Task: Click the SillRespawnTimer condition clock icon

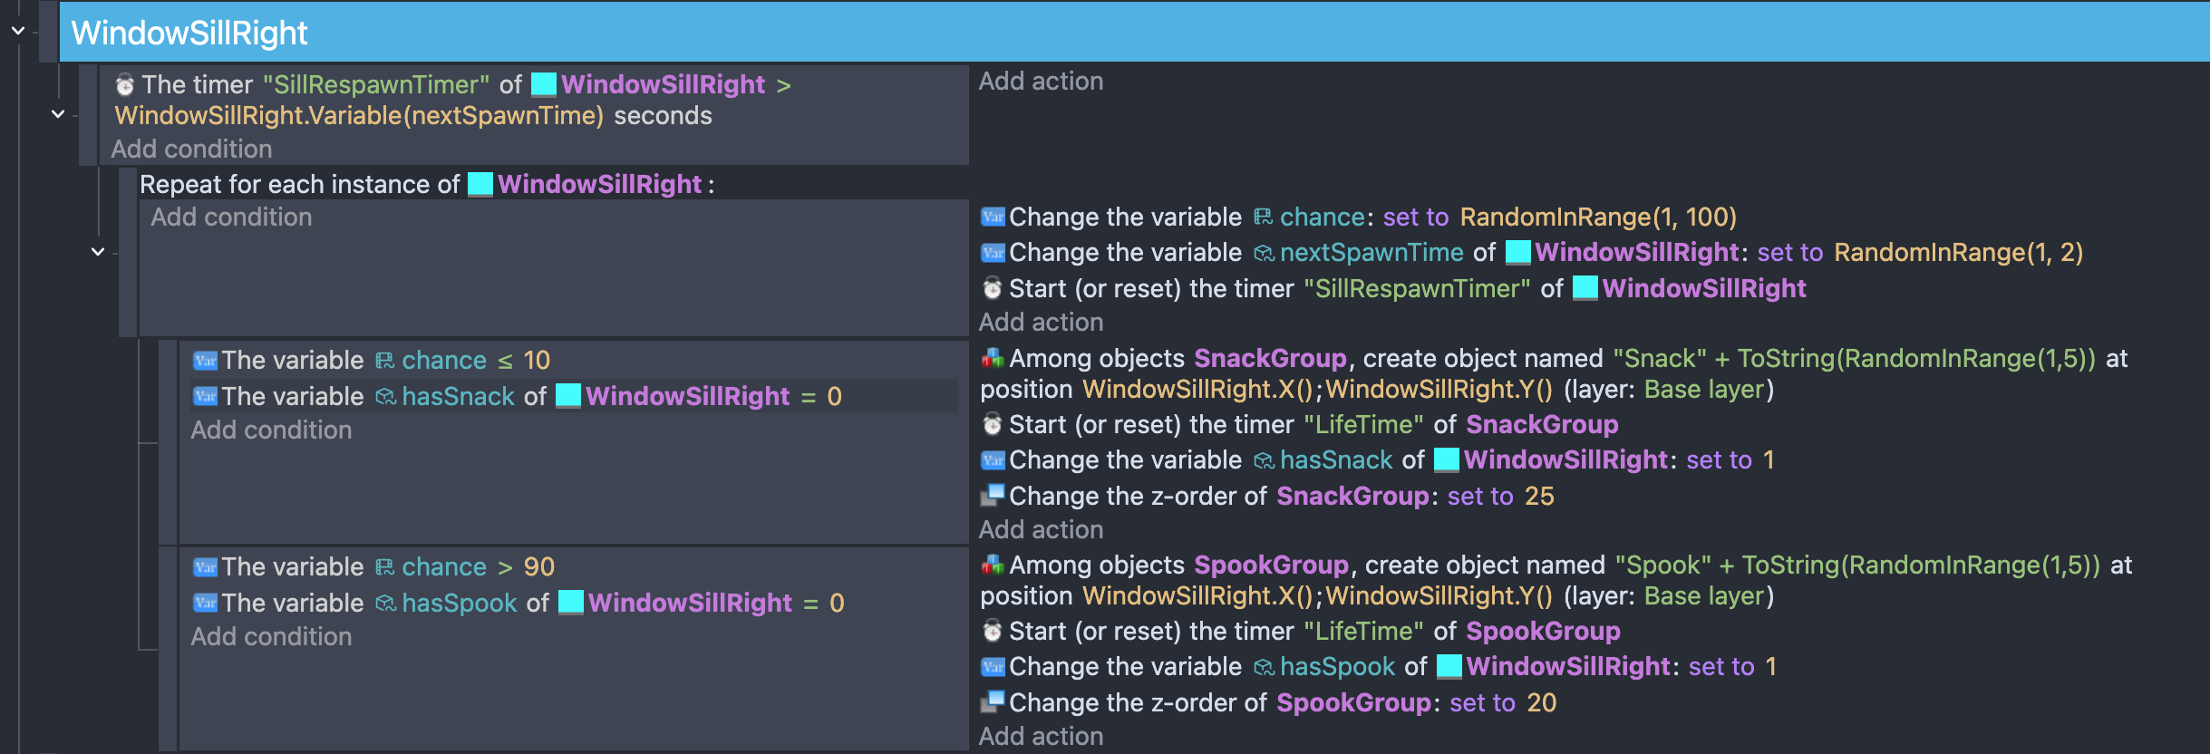Action: coord(125,85)
